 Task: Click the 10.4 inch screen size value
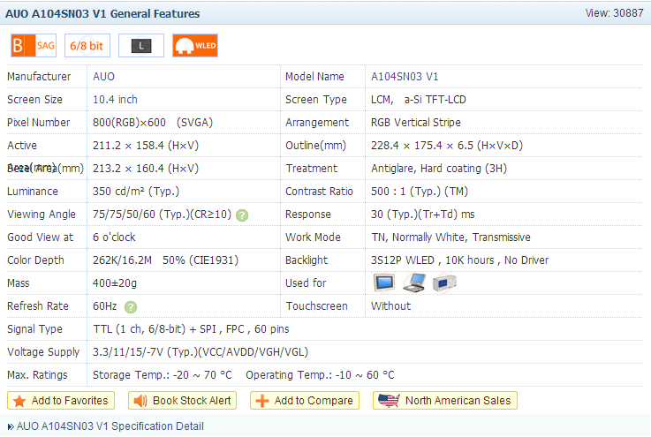115,100
